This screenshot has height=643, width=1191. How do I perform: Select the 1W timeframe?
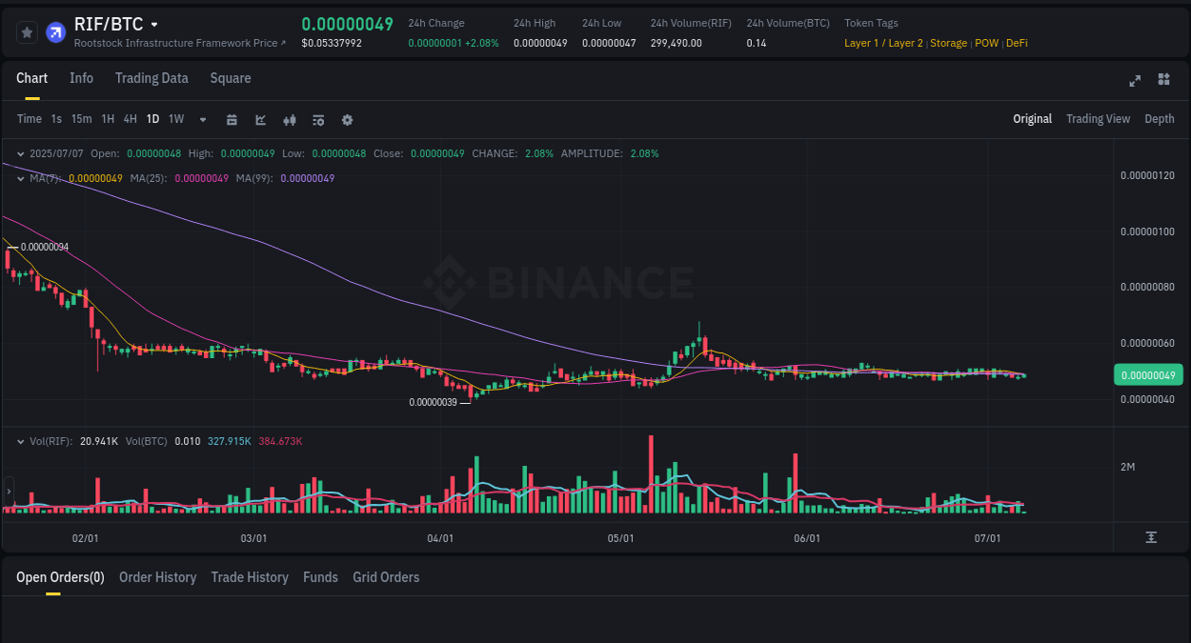[x=175, y=119]
